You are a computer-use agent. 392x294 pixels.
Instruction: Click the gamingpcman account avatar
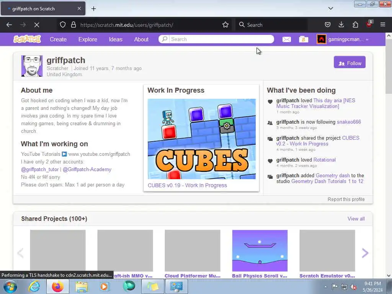pos(321,39)
